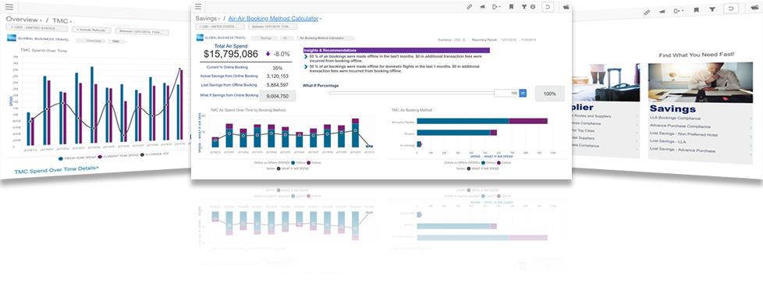Click the filter icon in right panel toolbar
Image resolution: width=763 pixels, height=291 pixels.
[x=712, y=9]
